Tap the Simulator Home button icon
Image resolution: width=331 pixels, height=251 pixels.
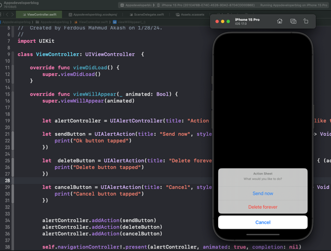pos(279,21)
